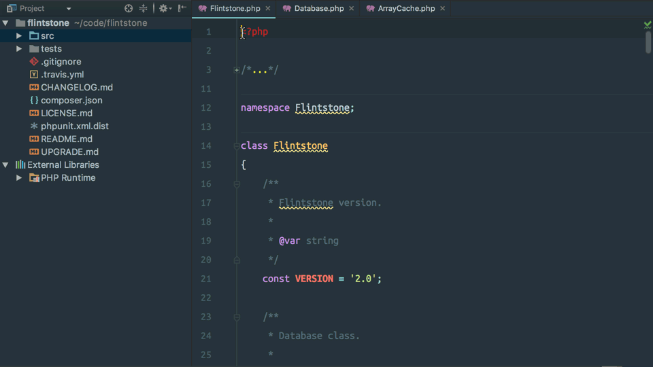The height and width of the screenshot is (367, 653).
Task: Click the tests folder icon
Action: pos(34,49)
